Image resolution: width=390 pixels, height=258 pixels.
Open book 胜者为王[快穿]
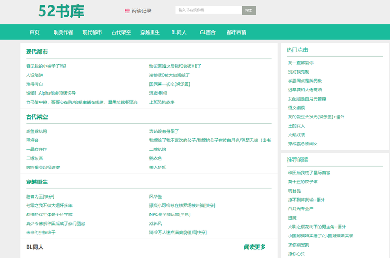[40, 196]
